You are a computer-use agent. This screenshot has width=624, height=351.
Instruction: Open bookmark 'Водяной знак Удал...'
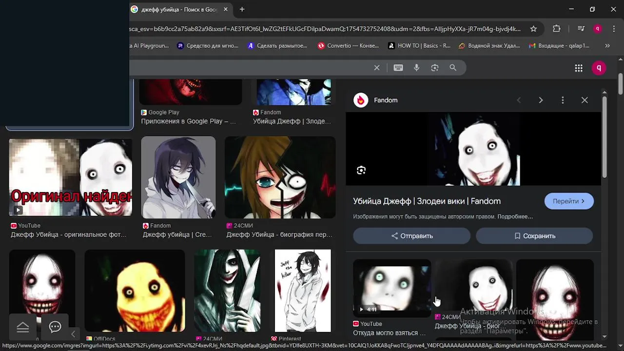489,46
